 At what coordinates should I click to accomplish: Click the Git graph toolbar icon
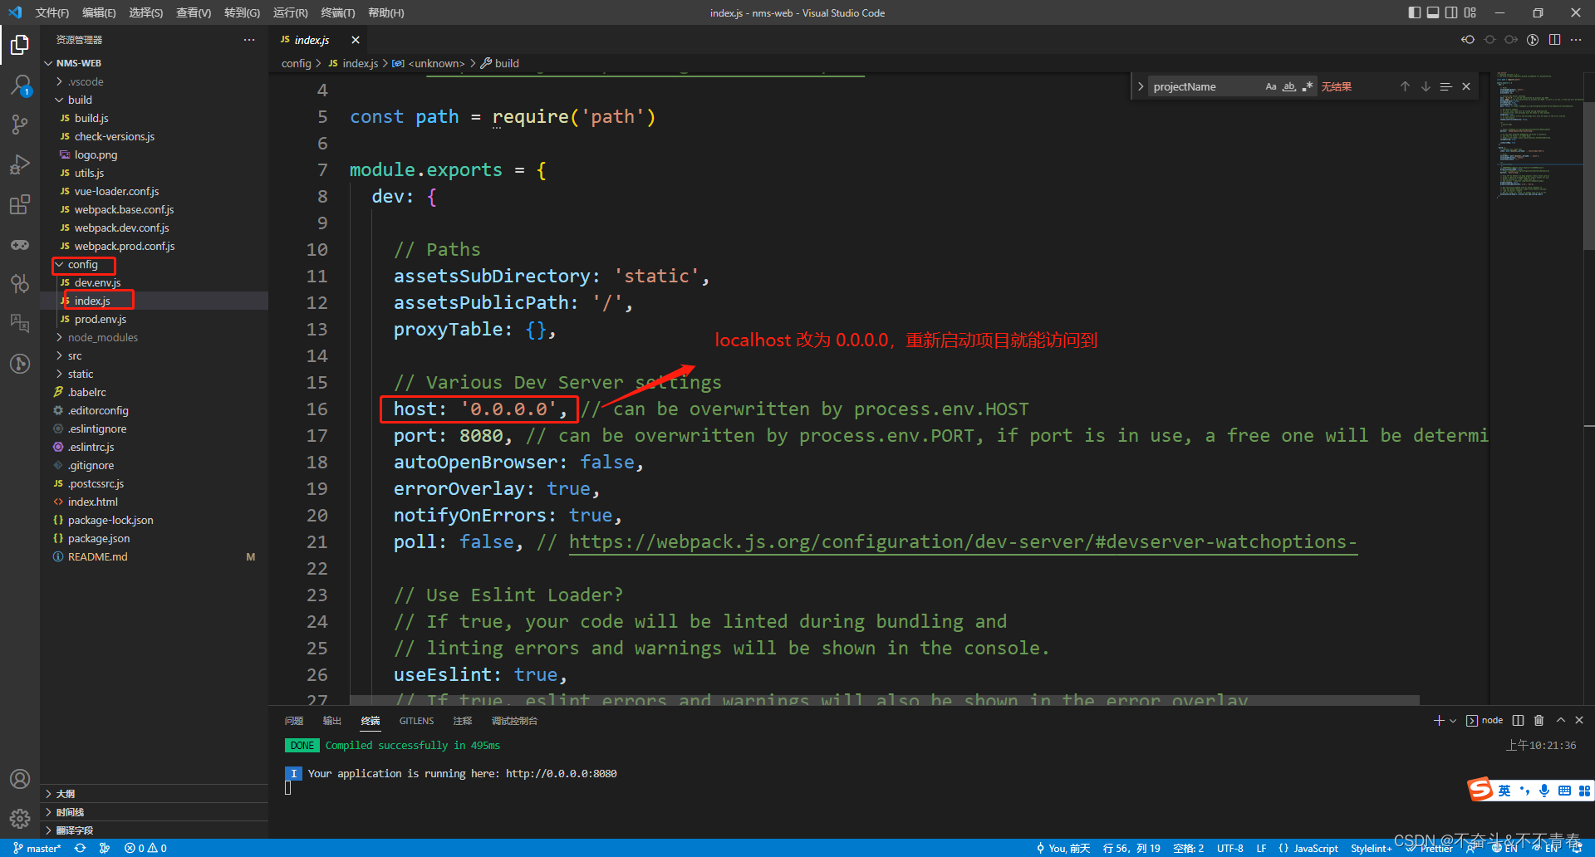[x=1533, y=40]
